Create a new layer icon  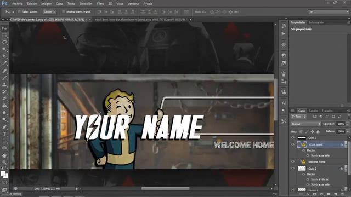pos(336,194)
